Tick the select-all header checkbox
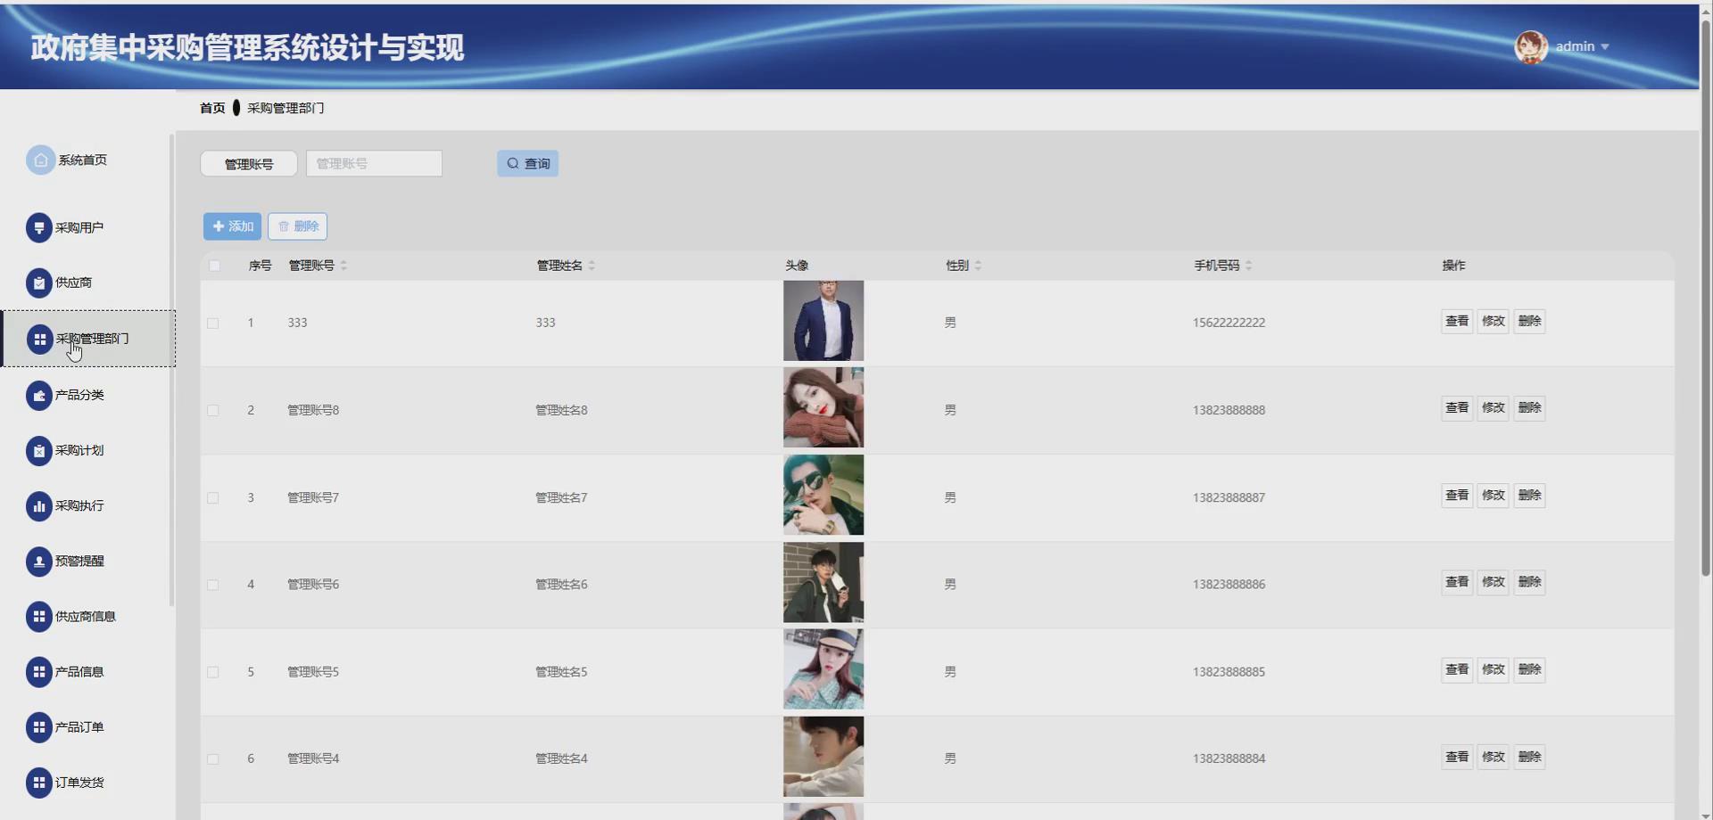Screen dimensions: 1713x820 [x=214, y=266]
